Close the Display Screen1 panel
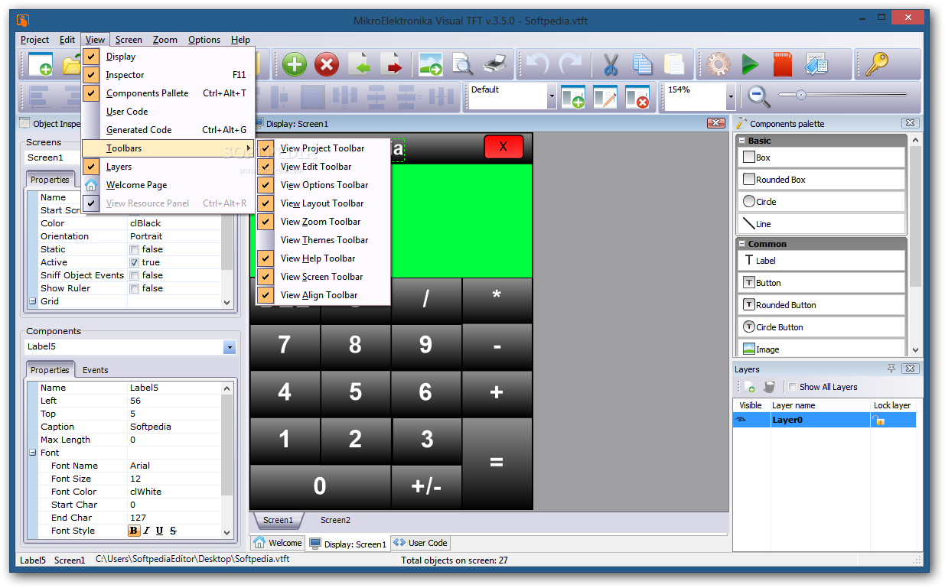The image size is (945, 588). [x=716, y=123]
